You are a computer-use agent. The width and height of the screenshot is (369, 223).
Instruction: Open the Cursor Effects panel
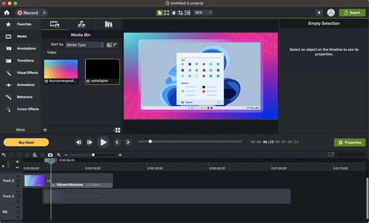tap(20, 109)
